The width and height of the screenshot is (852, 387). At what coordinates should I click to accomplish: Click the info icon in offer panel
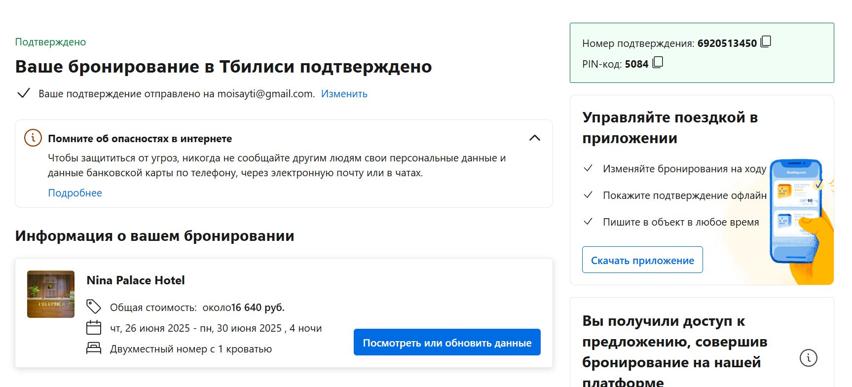[808, 358]
